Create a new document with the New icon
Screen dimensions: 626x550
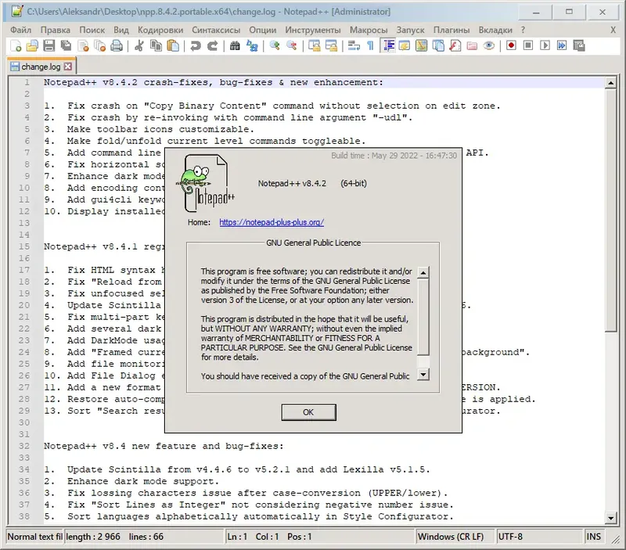click(x=16, y=46)
